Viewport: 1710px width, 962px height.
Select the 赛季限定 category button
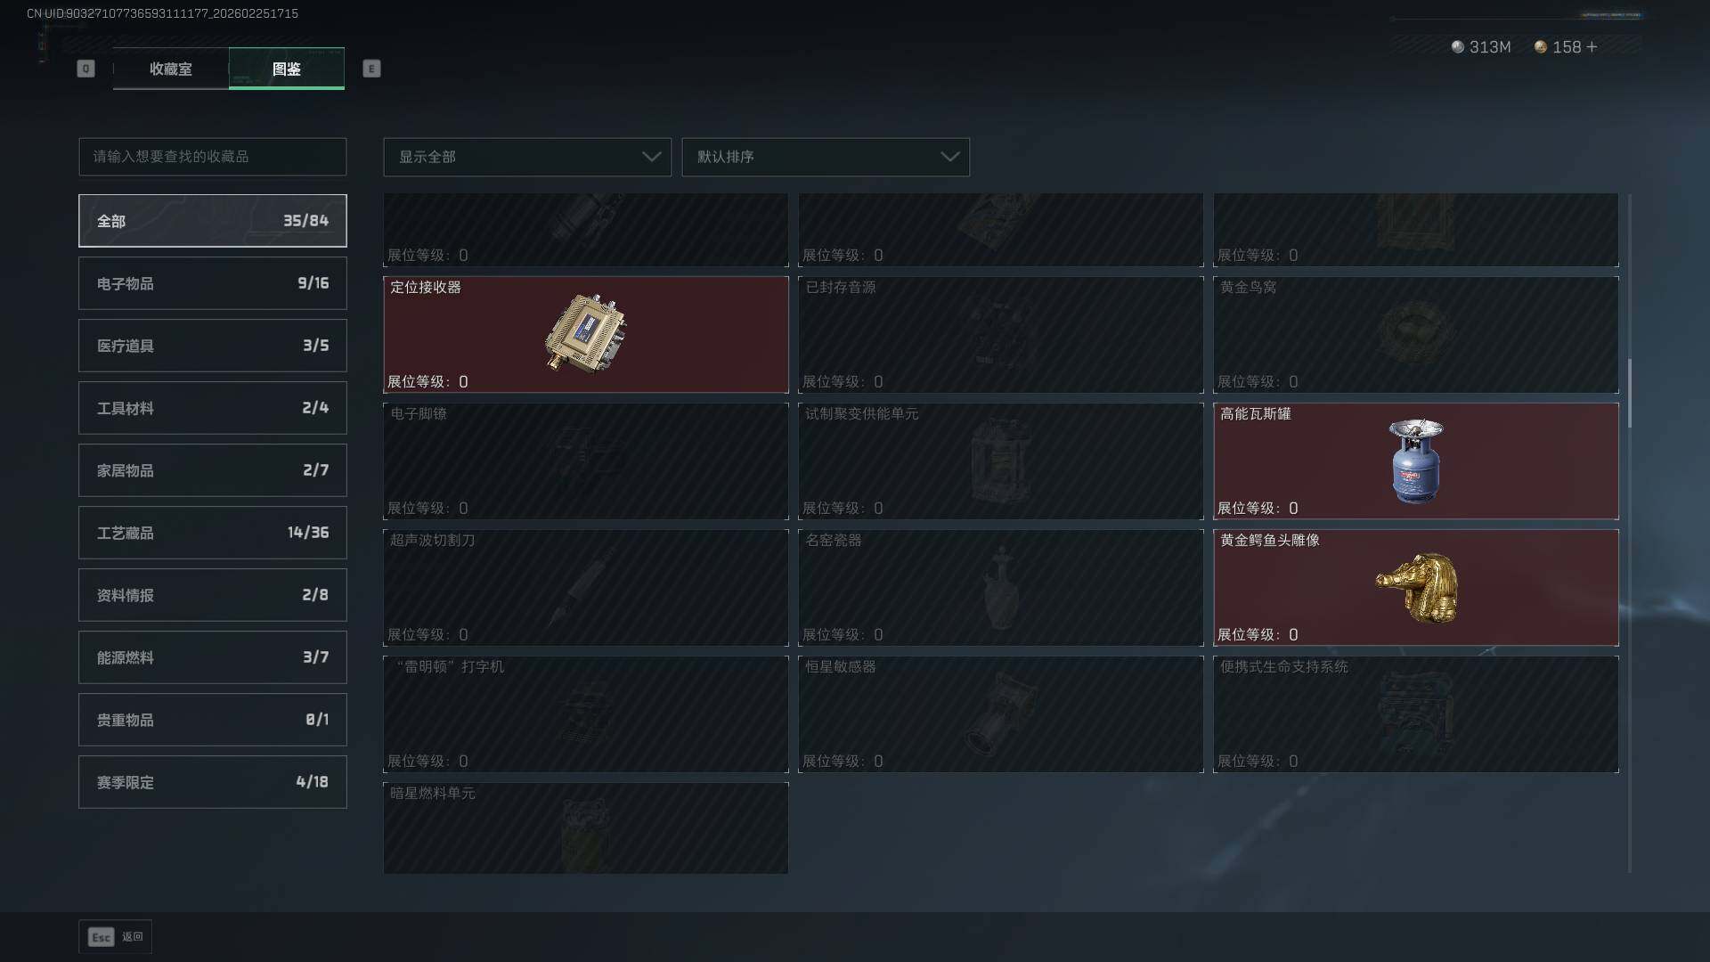(x=213, y=782)
